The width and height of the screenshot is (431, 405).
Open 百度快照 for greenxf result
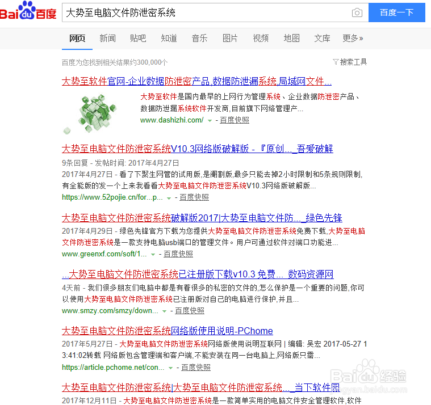pos(178,254)
